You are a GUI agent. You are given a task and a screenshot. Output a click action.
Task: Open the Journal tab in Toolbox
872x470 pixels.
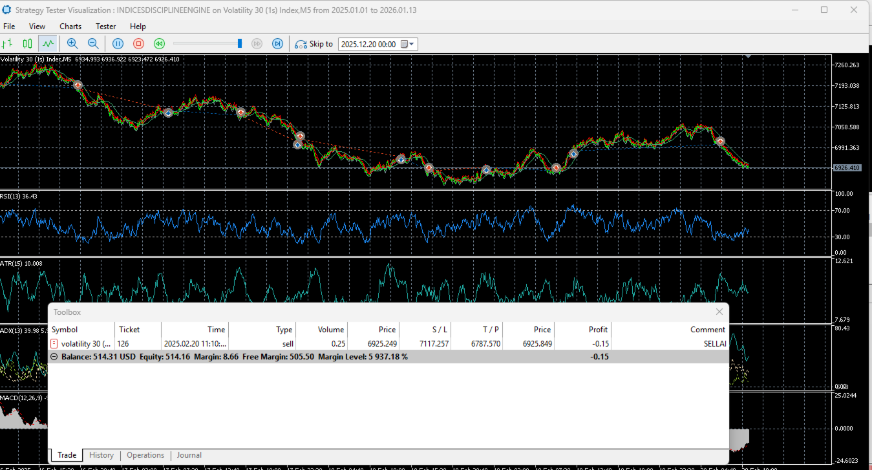tap(189, 455)
